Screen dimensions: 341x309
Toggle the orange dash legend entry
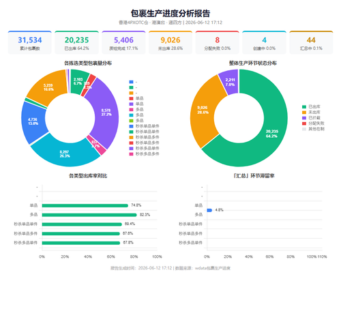tap(133, 93)
